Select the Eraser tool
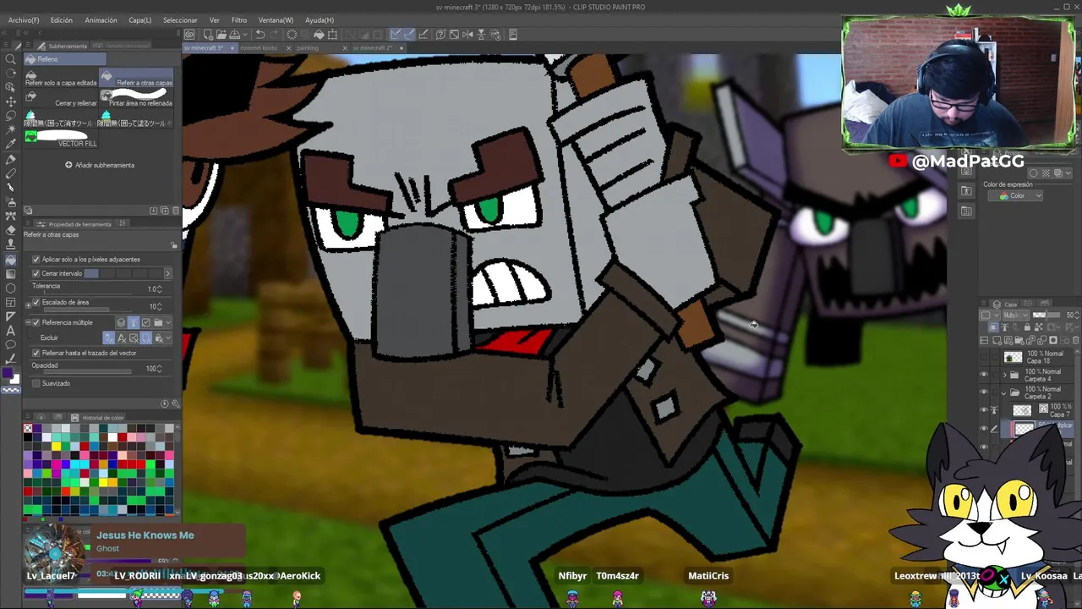This screenshot has height=609, width=1082. (10, 230)
